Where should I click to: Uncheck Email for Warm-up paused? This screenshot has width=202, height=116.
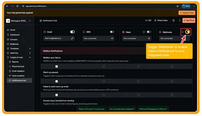click(57, 81)
